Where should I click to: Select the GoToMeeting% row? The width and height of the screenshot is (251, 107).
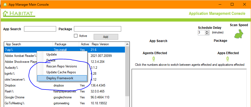(x=65, y=103)
